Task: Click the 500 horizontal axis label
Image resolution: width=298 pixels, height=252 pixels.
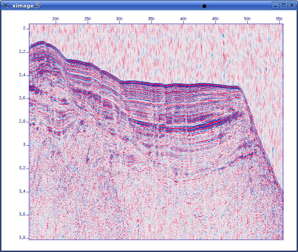Action: click(247, 19)
